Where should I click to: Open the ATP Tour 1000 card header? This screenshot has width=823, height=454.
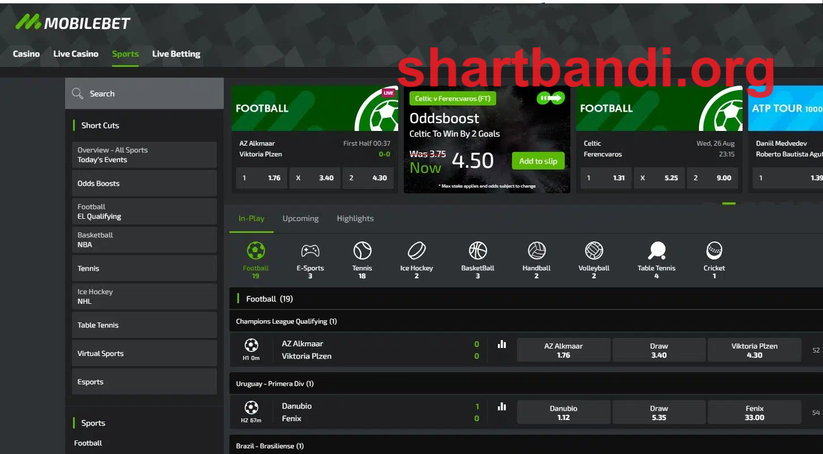point(786,108)
